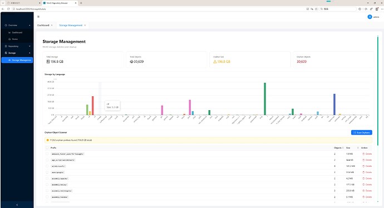
Task: Click the Repository icon in sidebar
Action: point(6,46)
